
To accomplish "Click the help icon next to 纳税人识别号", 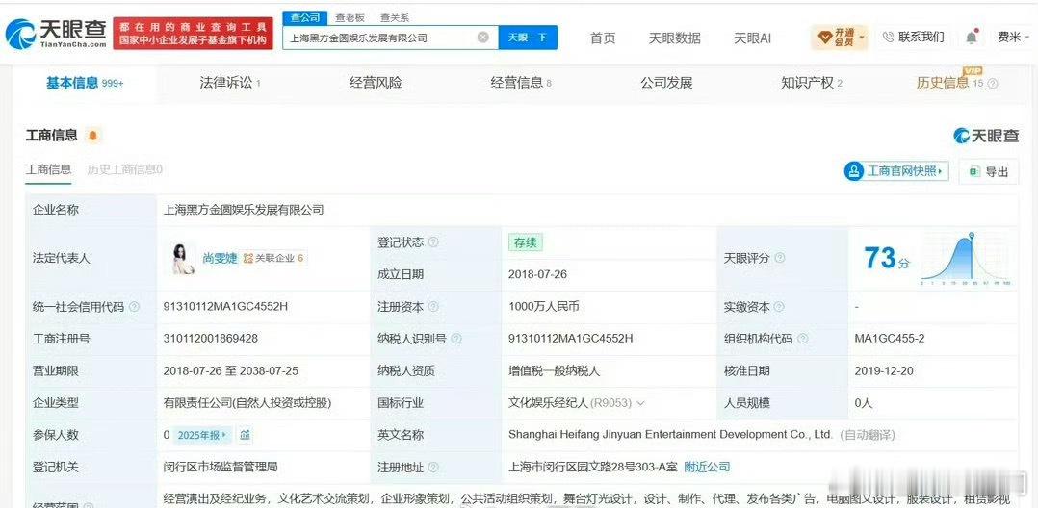I will (456, 339).
